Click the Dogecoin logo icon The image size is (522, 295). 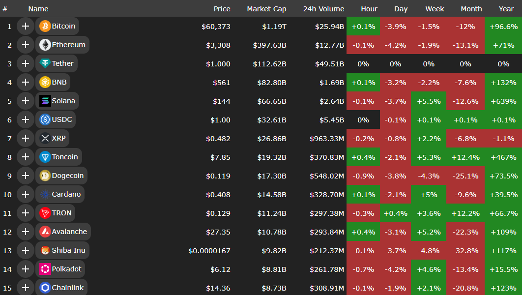tap(45, 176)
